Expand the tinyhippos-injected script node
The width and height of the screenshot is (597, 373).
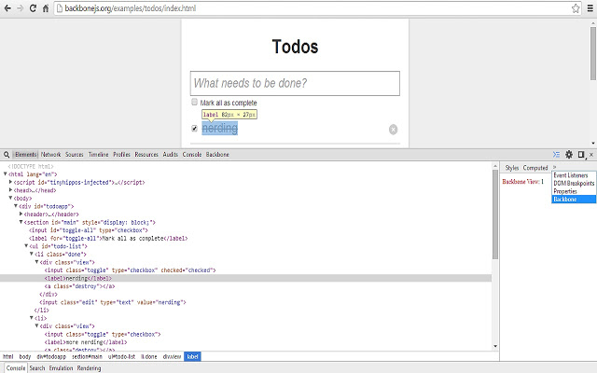pyautogui.click(x=10, y=182)
